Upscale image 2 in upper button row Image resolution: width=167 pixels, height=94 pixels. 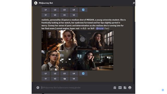coord(55,10)
